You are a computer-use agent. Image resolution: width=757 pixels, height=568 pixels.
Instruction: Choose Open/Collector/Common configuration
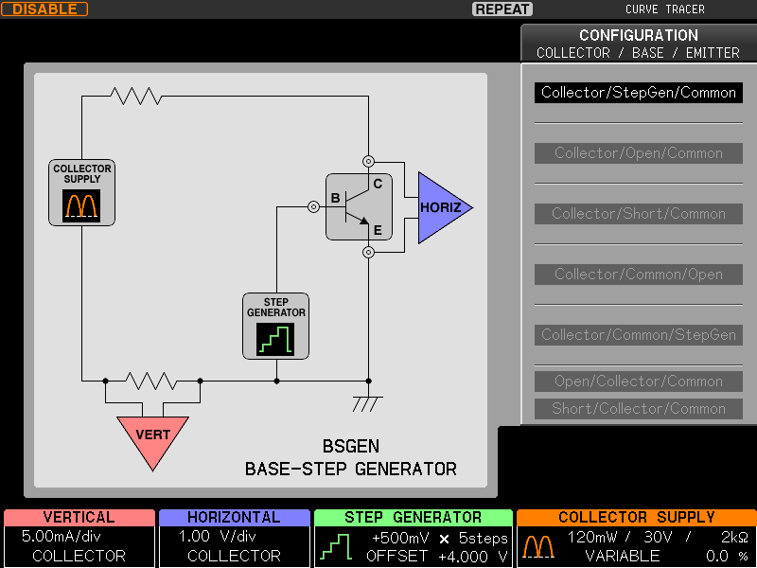pos(638,382)
